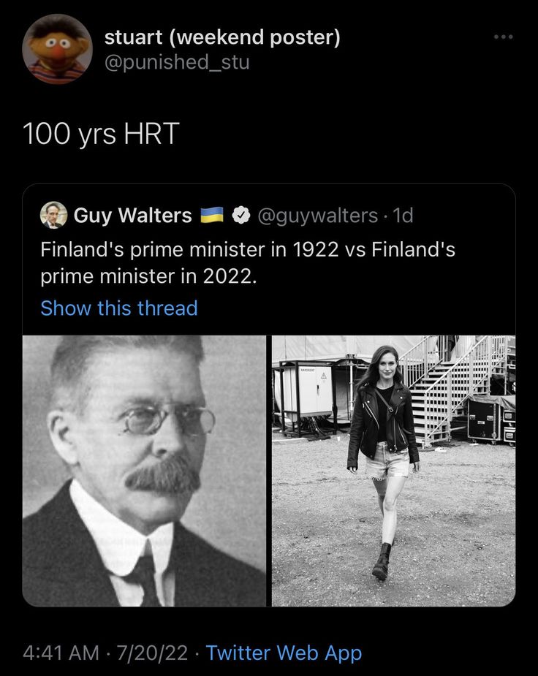Open the three-dot more options menu
538x676 pixels.
[503, 37]
